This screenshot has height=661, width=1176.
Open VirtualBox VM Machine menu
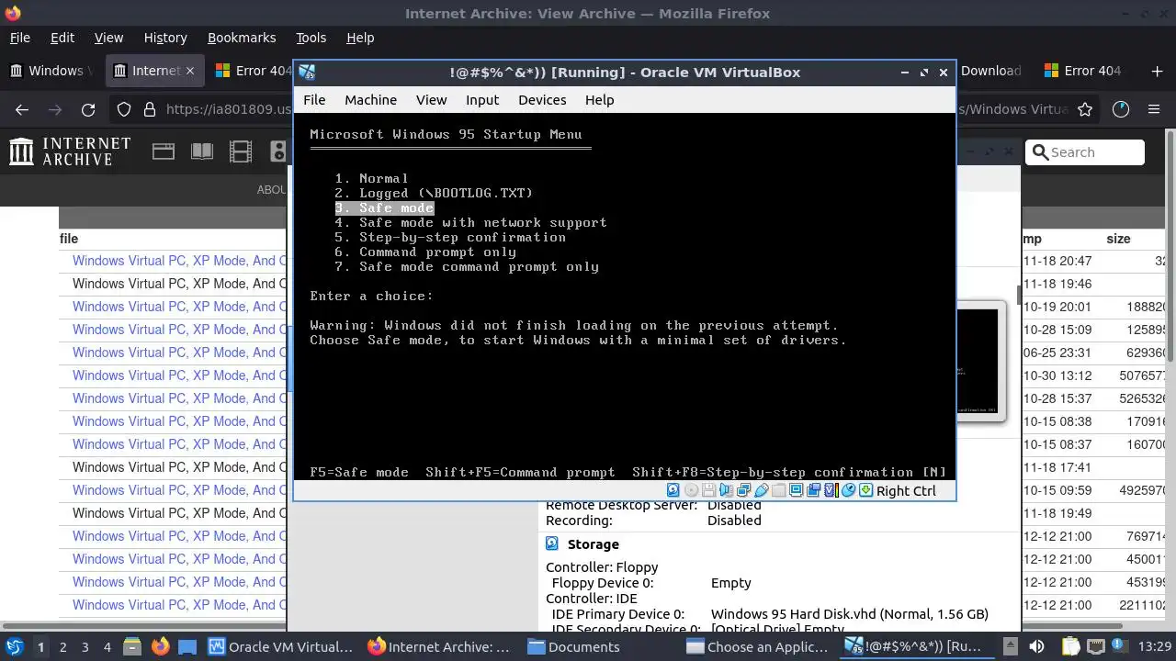[370, 100]
